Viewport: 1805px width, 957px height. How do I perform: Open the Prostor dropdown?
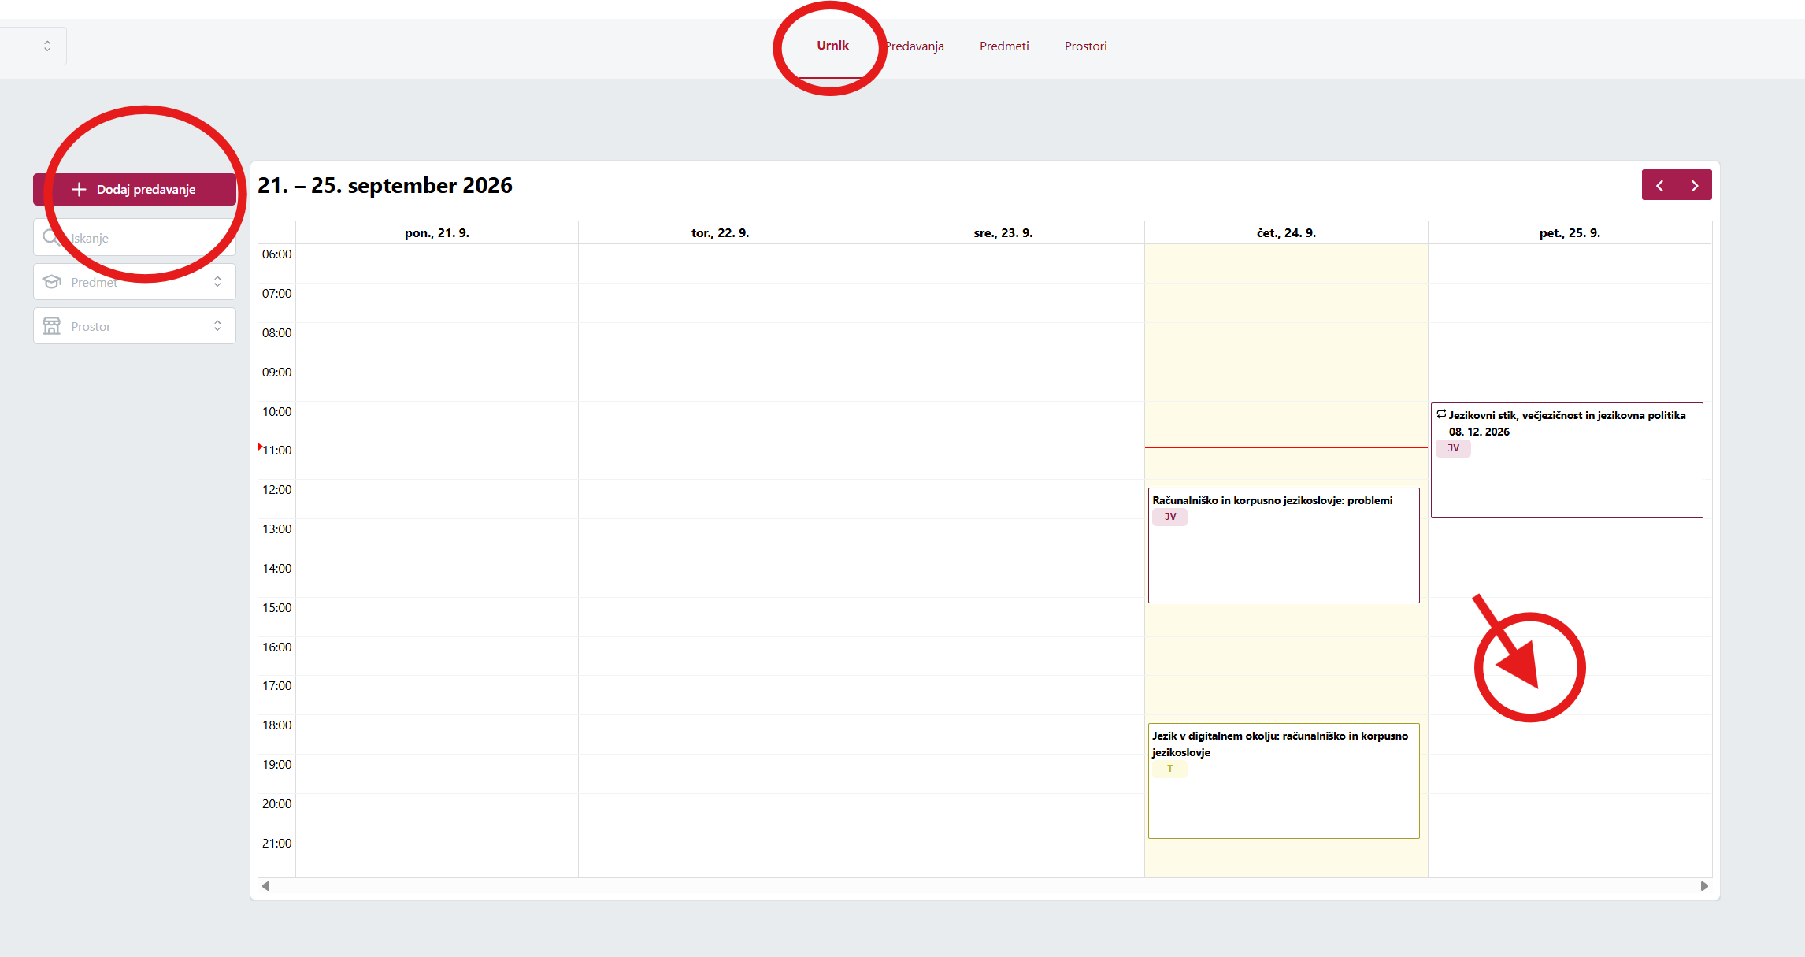tap(135, 326)
